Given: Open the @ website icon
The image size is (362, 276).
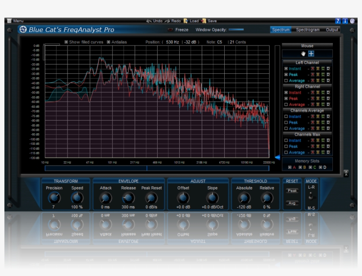Looking at the screenshot, I should pos(352,21).
